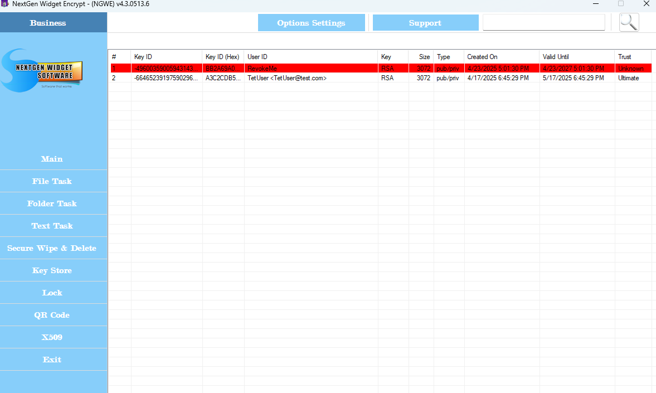
Task: Open Text Task in sidebar
Action: 53,226
